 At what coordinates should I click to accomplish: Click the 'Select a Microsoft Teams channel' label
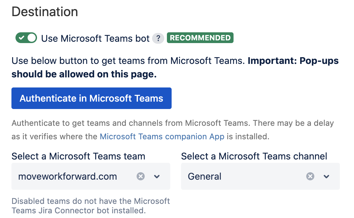(254, 156)
